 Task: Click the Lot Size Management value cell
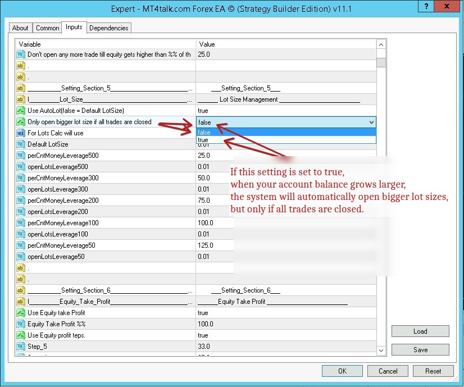pyautogui.click(x=286, y=99)
